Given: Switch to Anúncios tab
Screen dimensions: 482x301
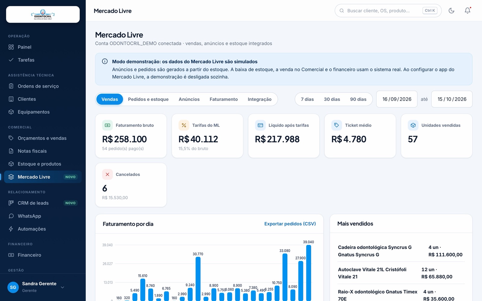Looking at the screenshot, I should tap(189, 99).
